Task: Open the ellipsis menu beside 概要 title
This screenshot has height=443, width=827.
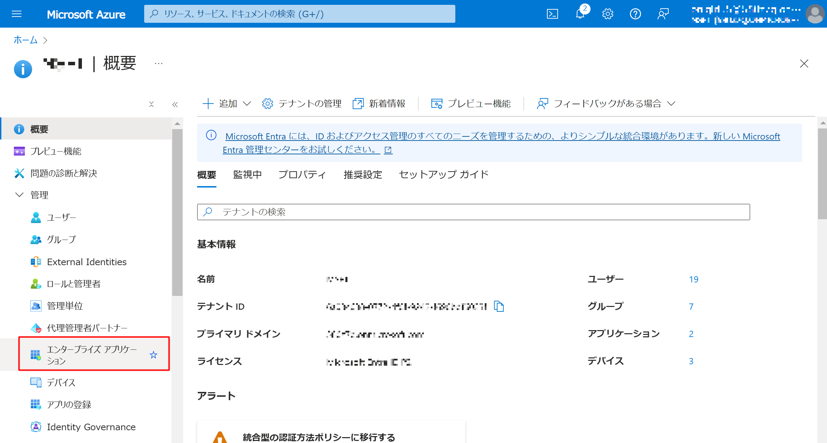Action: click(x=159, y=64)
